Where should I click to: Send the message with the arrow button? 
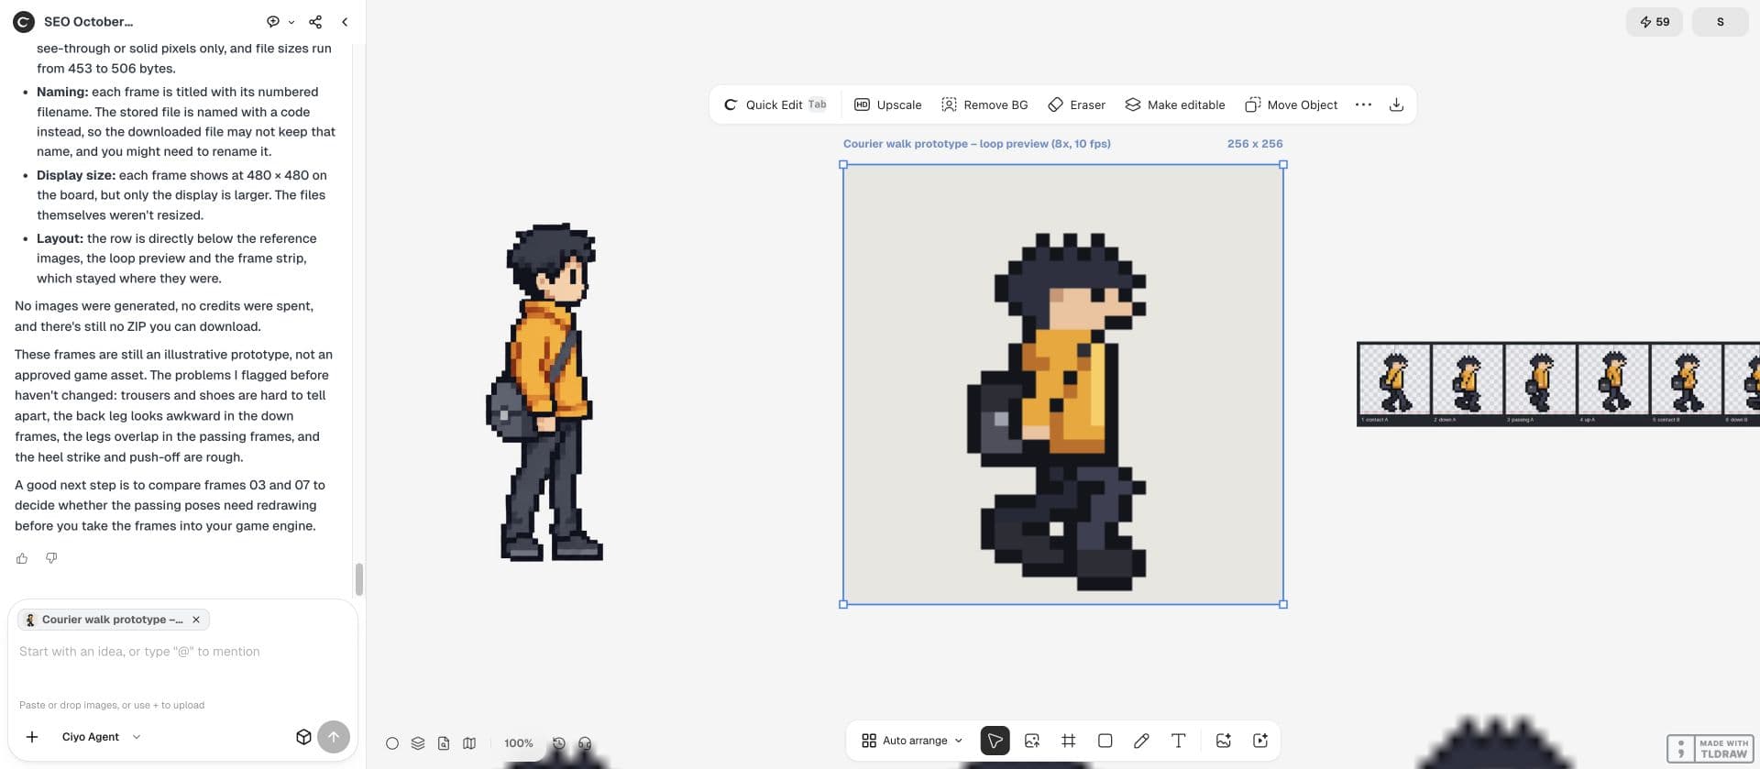coord(334,737)
